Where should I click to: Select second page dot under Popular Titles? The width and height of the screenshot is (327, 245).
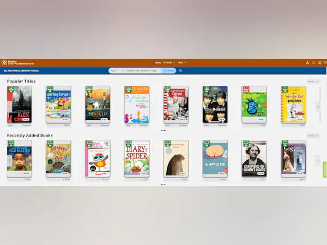[x=165, y=131]
